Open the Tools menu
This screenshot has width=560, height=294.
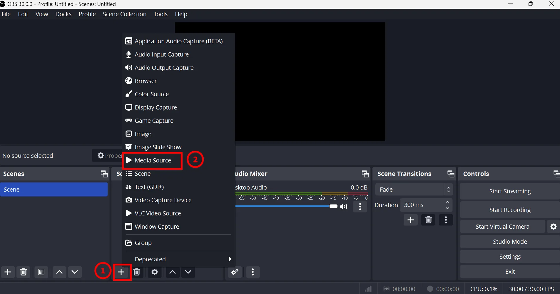point(161,14)
